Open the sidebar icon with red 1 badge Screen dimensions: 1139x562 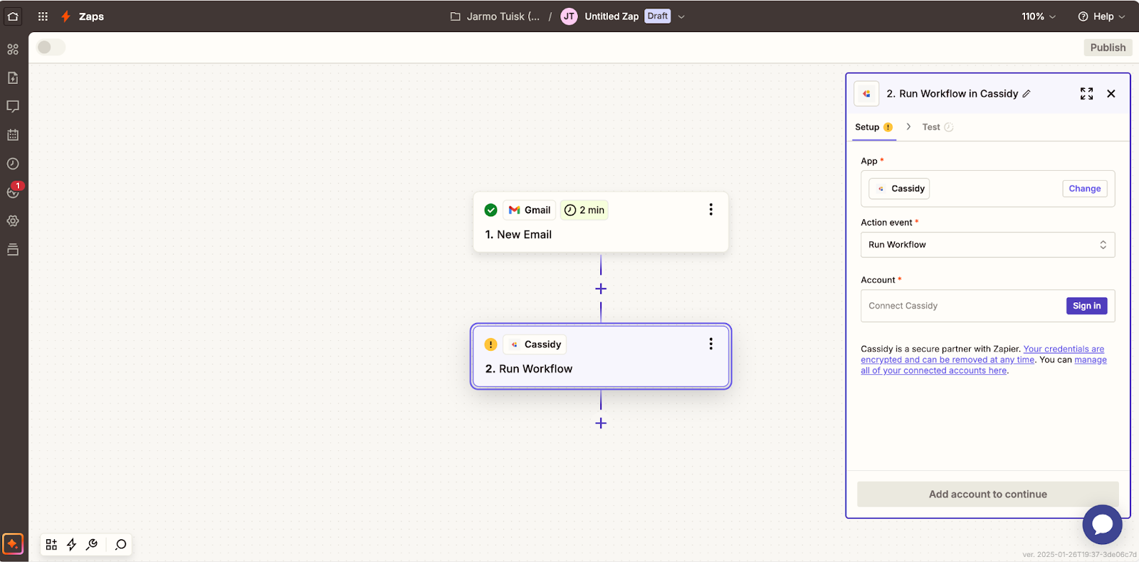click(x=13, y=191)
